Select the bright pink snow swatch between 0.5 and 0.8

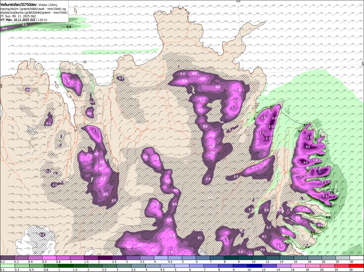[x=49, y=258]
